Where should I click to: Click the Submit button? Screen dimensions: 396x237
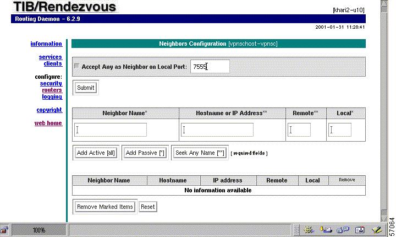86,88
